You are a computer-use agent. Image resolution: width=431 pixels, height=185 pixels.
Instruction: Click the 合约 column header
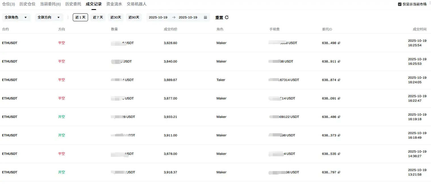[5, 29]
